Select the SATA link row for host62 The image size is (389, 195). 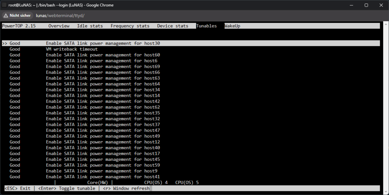coord(191,107)
